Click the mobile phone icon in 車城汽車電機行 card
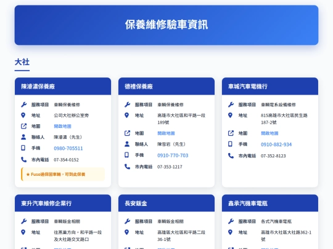The image size is (333, 249). [x=230, y=144]
